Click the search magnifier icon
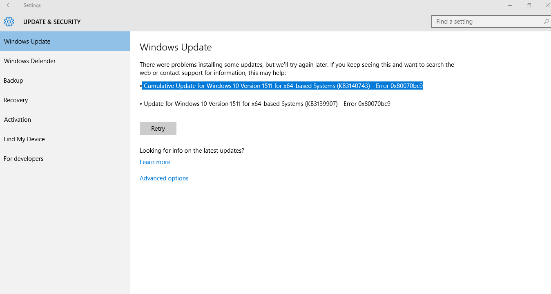 pyautogui.click(x=546, y=22)
